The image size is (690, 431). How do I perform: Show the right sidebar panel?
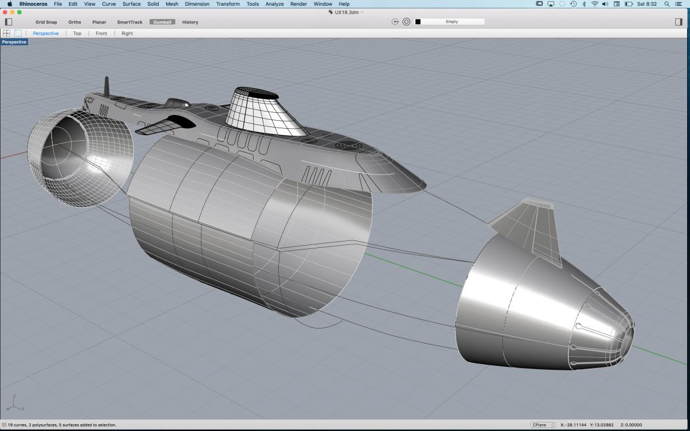tap(679, 22)
